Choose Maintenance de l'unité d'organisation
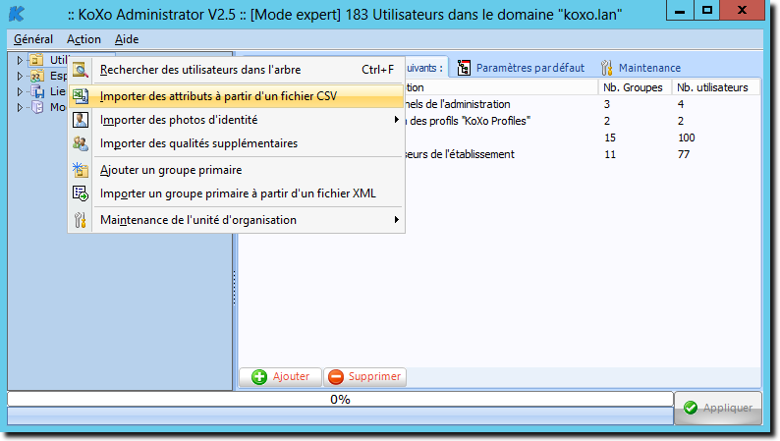This screenshot has width=780, height=441. click(236, 220)
